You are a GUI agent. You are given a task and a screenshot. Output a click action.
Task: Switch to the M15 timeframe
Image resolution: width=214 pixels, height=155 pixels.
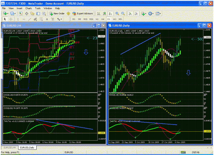click(x=86, y=19)
